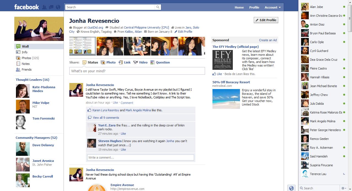Screen dimensions: 352x191
Task: Click the blue globe icon near the chat bar
Action: [x=291, y=188]
